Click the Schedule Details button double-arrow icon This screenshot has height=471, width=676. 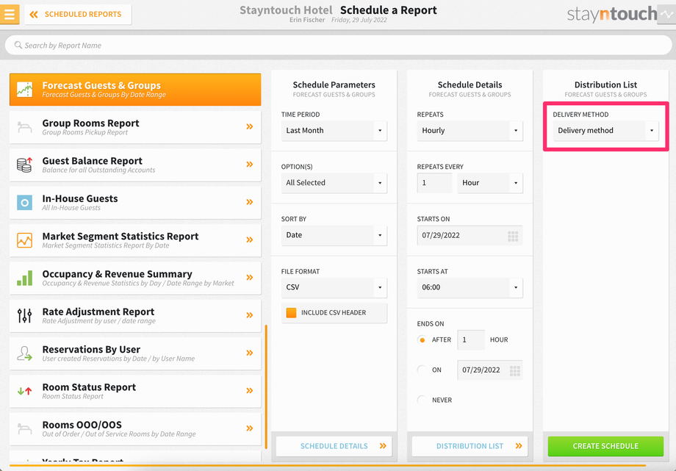383,446
